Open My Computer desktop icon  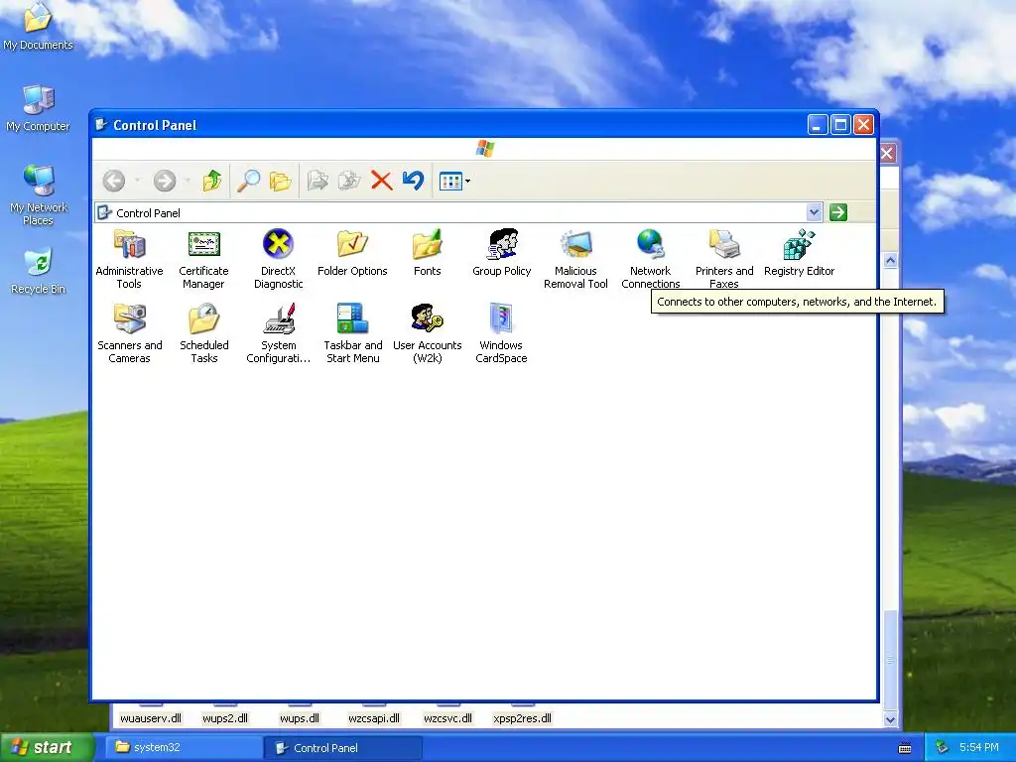pos(38,108)
